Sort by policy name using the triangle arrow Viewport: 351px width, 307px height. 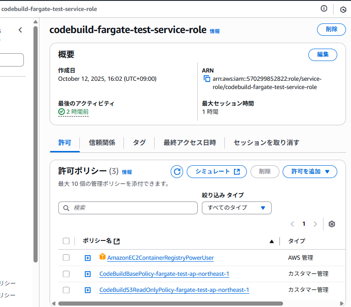pyautogui.click(x=272, y=241)
